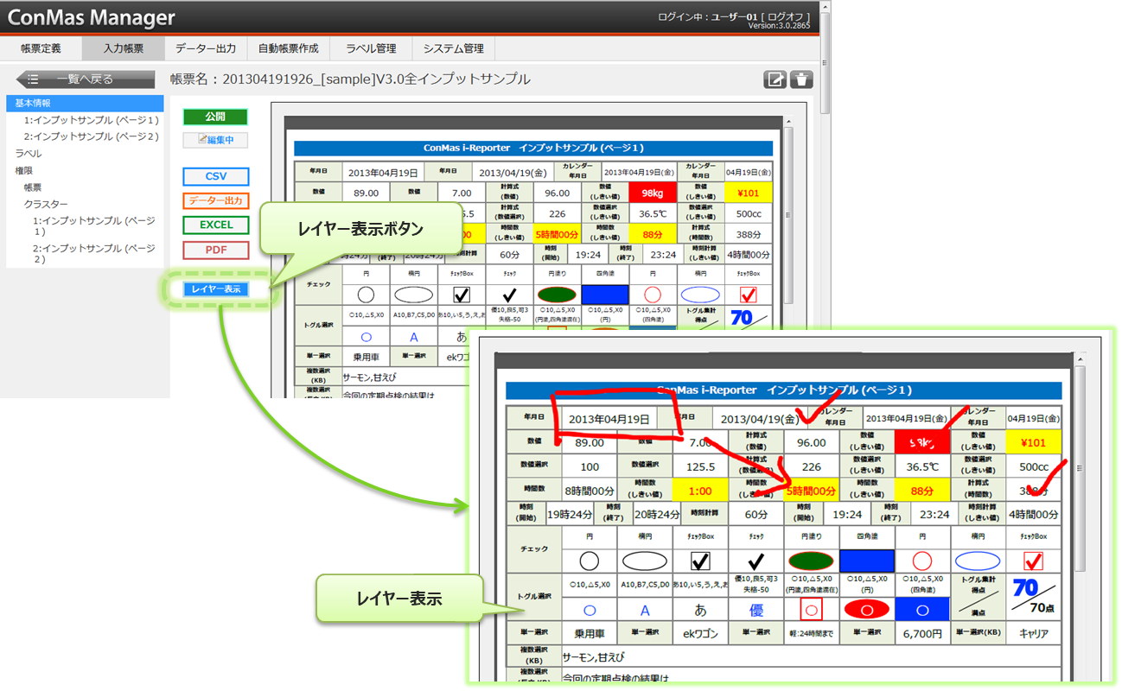Screen dimensions: 1122x691
Task: Click the blue filled rectangle in the upper preview
Action: coord(605,295)
